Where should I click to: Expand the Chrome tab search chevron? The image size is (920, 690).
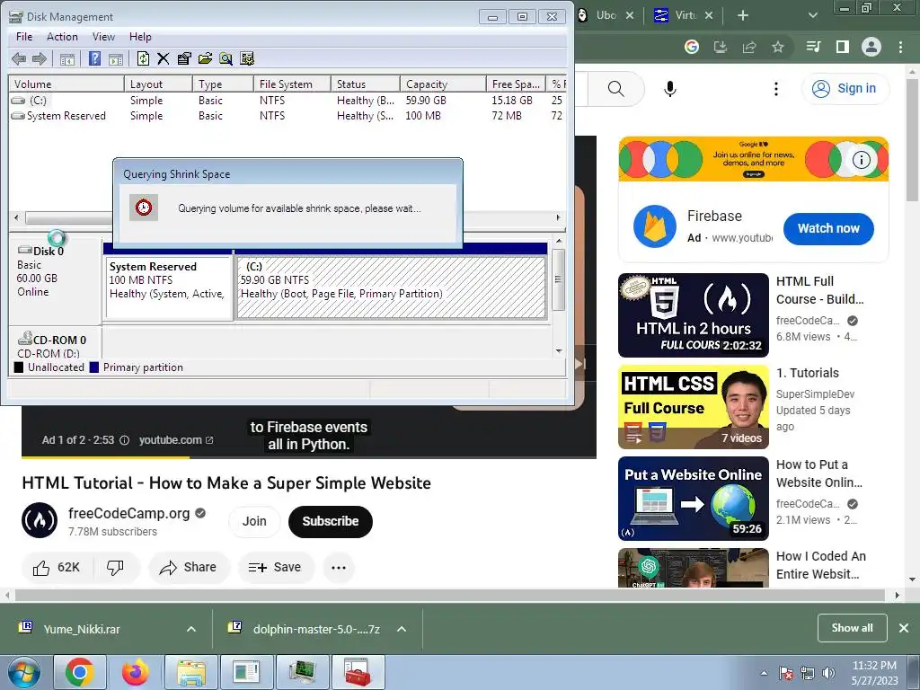point(812,15)
